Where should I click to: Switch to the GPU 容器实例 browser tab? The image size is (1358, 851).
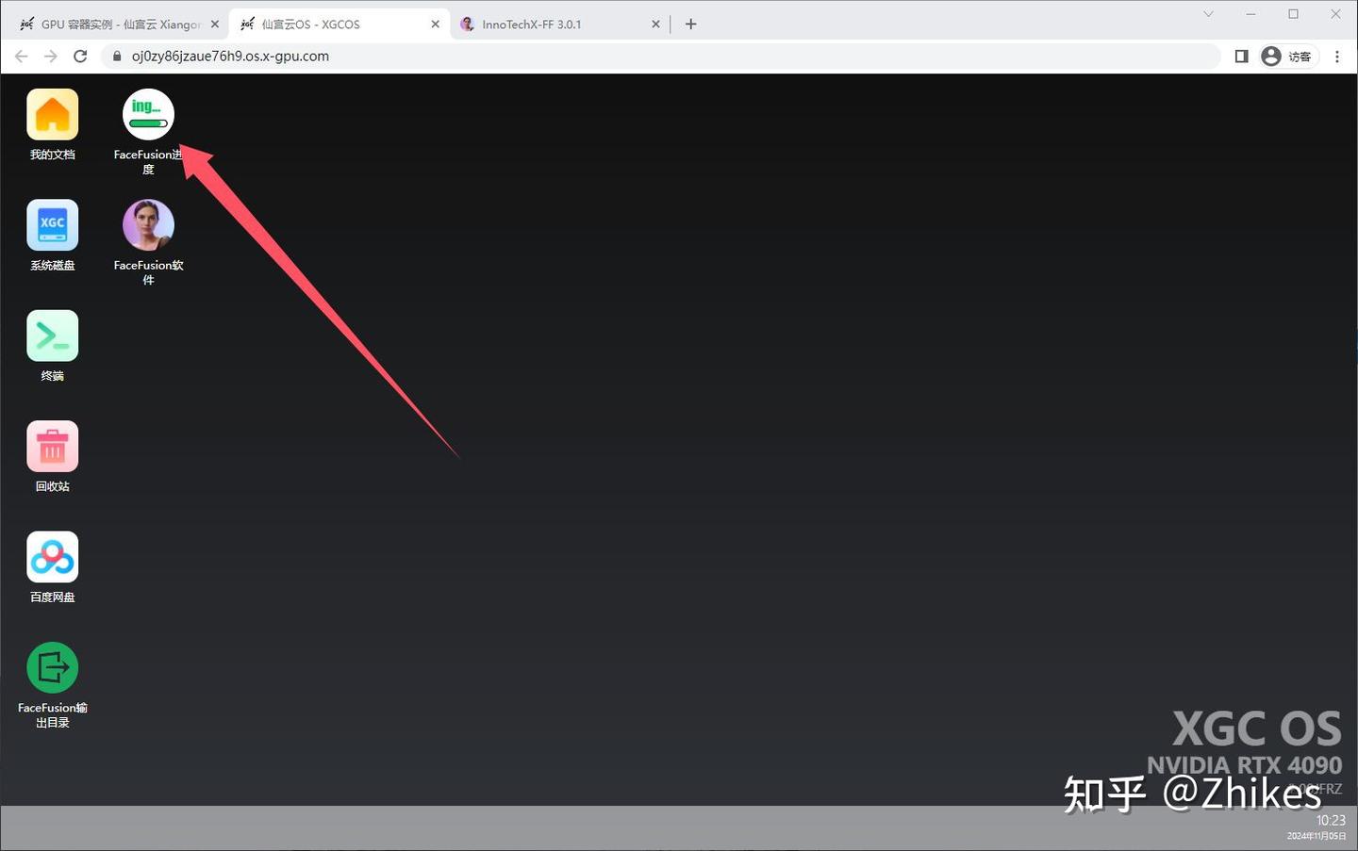pos(118,25)
